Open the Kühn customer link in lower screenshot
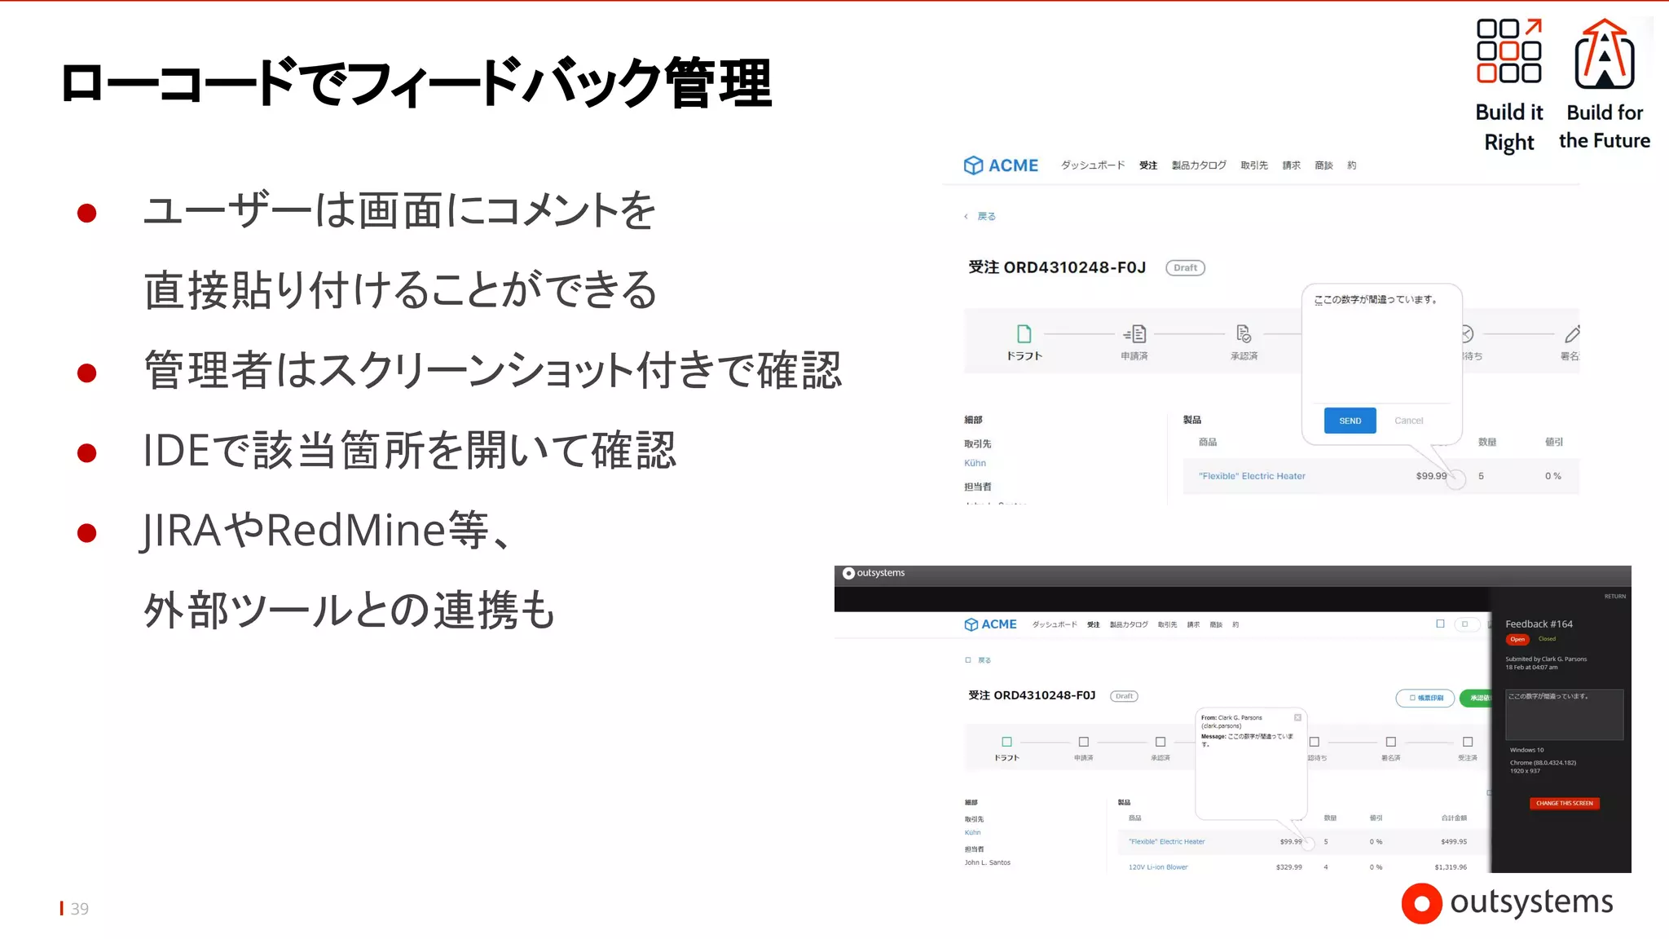The height and width of the screenshot is (939, 1669). [972, 832]
